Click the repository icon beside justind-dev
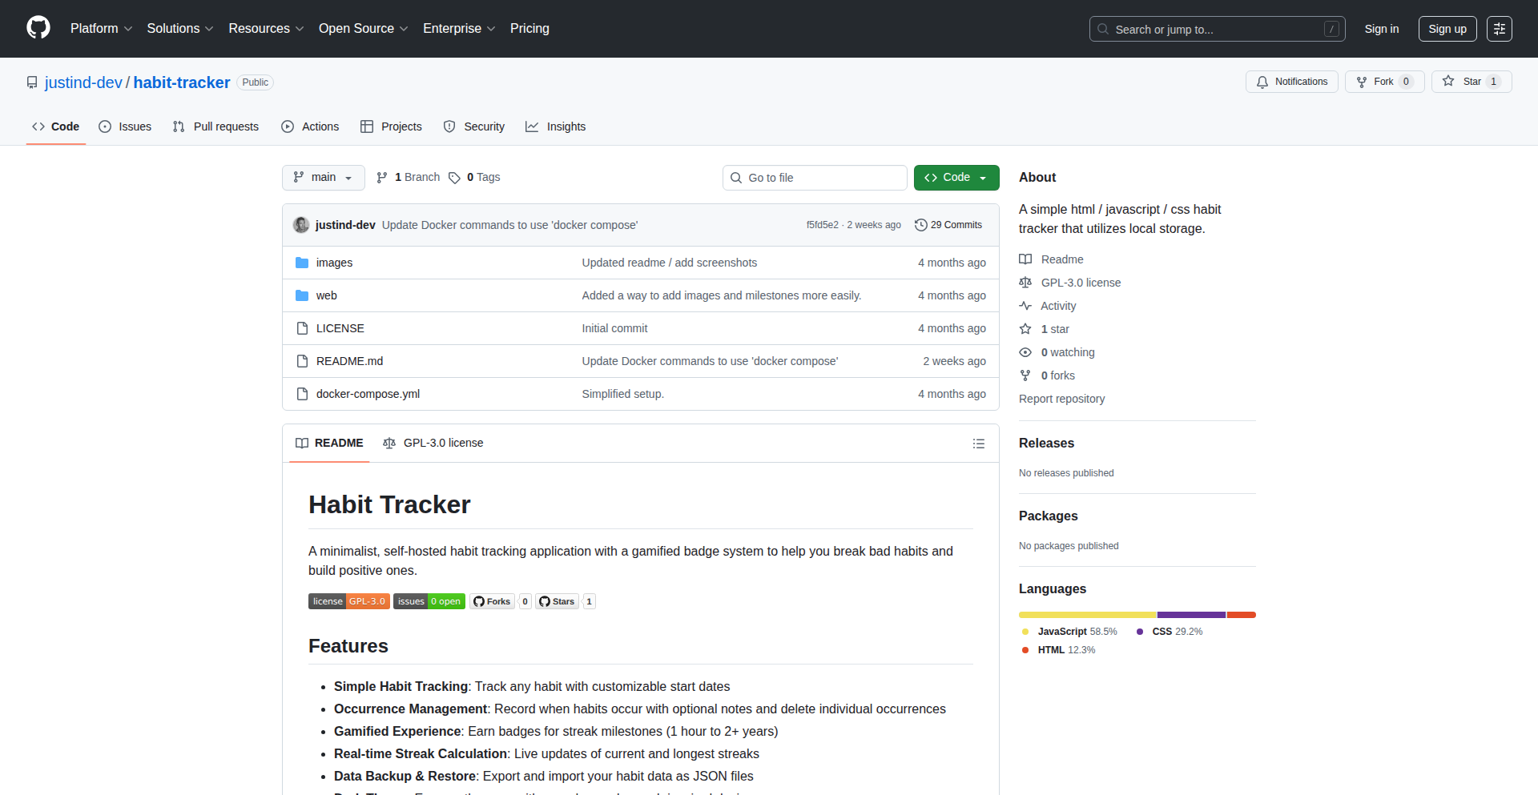The image size is (1538, 795). [x=32, y=82]
